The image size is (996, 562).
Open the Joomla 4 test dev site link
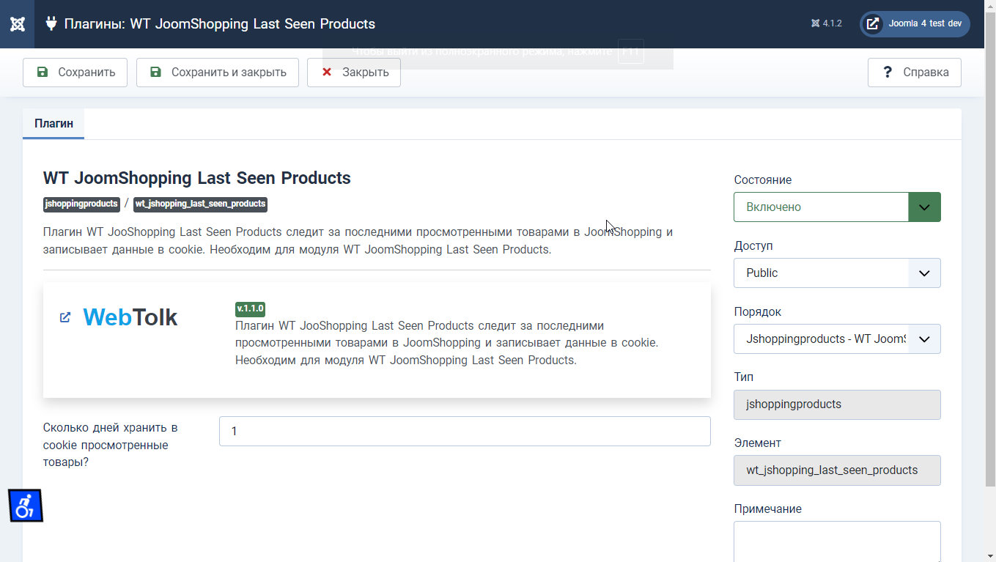pyautogui.click(x=915, y=23)
